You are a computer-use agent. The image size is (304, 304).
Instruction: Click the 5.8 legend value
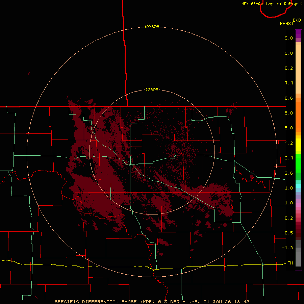(x=289, y=113)
